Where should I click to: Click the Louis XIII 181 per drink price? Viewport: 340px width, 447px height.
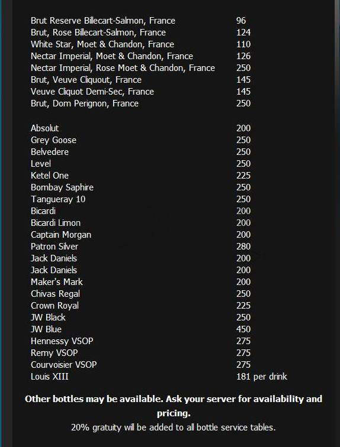pos(261,377)
